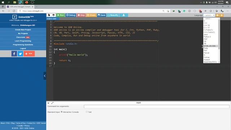
Task: Save the project with the Save button
Action: tap(101, 15)
